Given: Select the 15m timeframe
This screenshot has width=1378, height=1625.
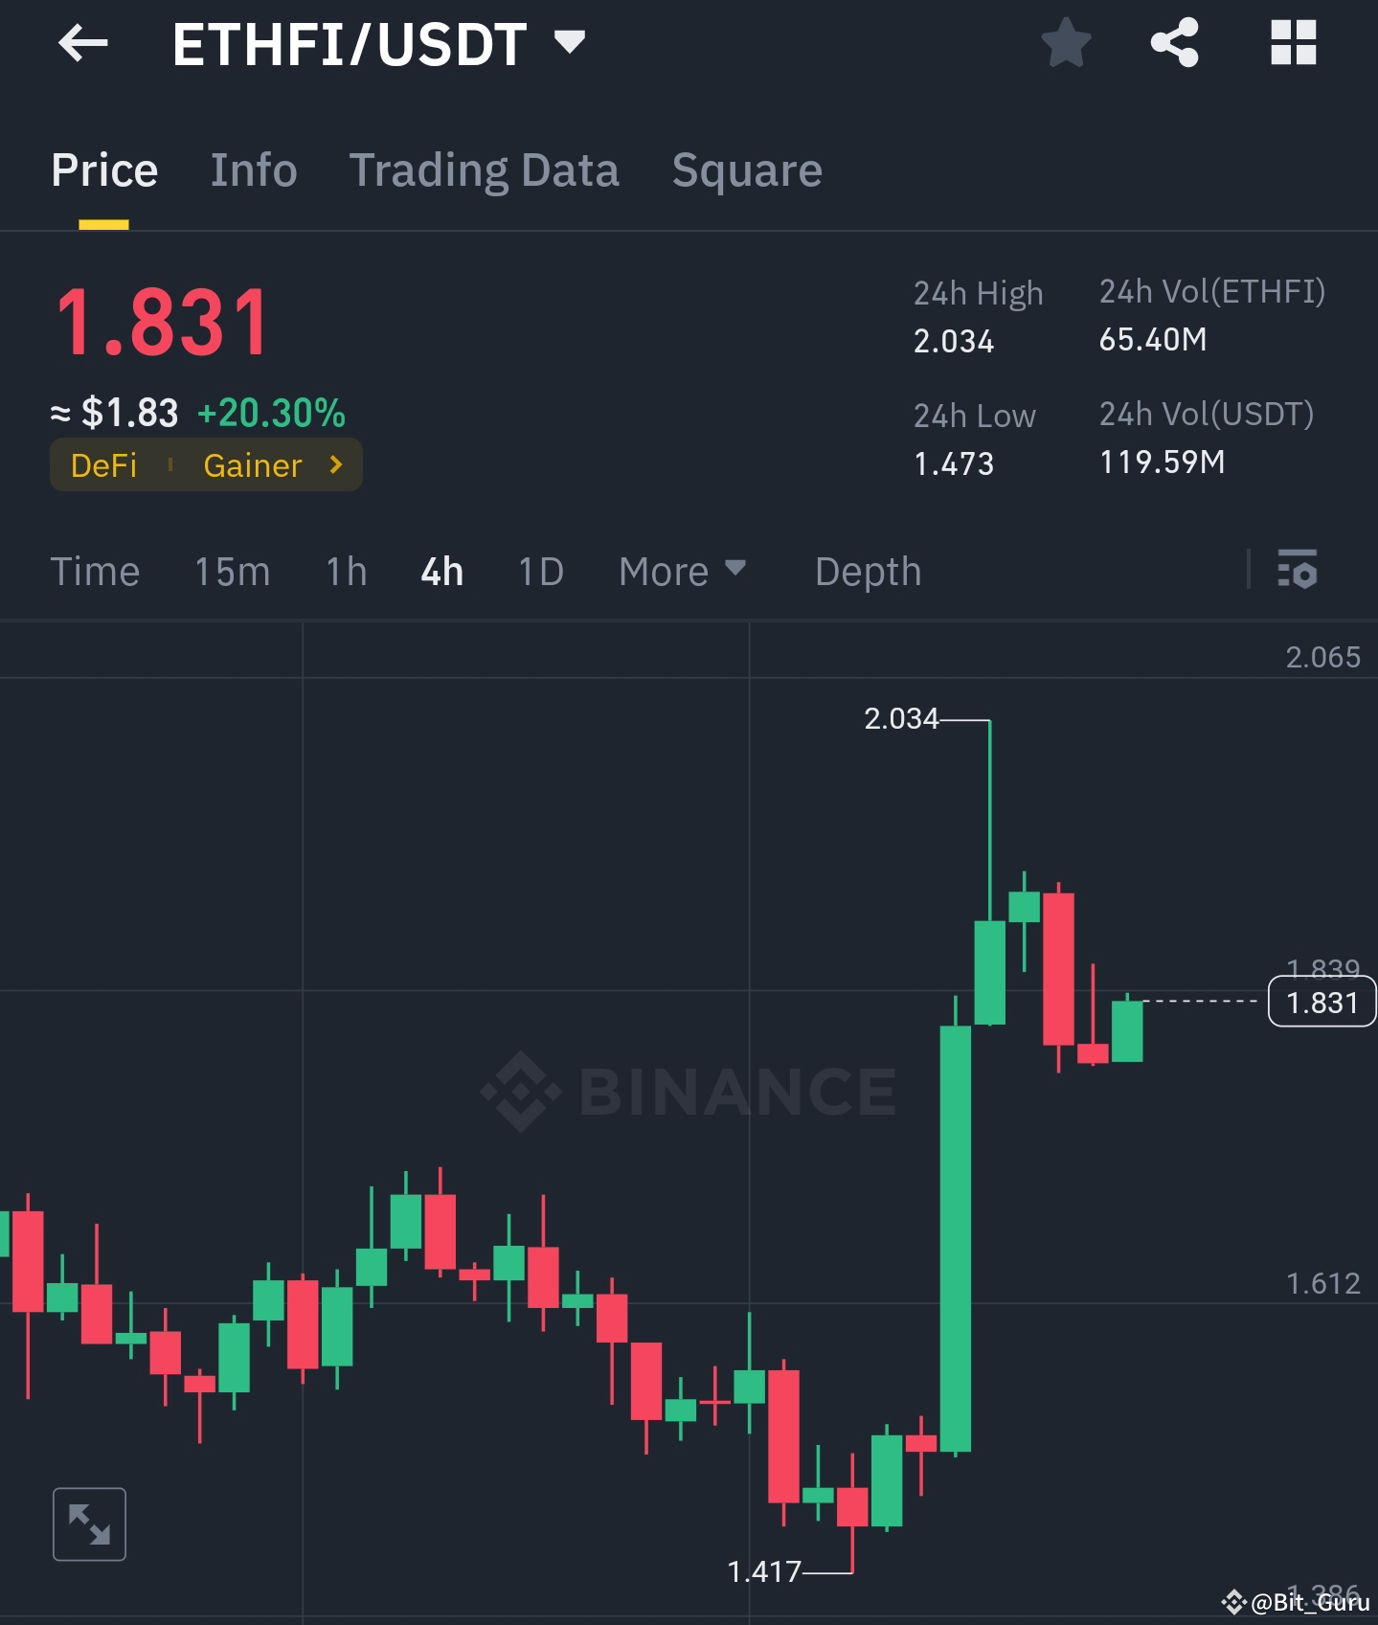Looking at the screenshot, I should point(231,571).
